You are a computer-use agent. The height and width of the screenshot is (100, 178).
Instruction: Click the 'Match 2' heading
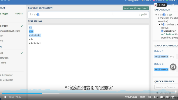pos(159,64)
